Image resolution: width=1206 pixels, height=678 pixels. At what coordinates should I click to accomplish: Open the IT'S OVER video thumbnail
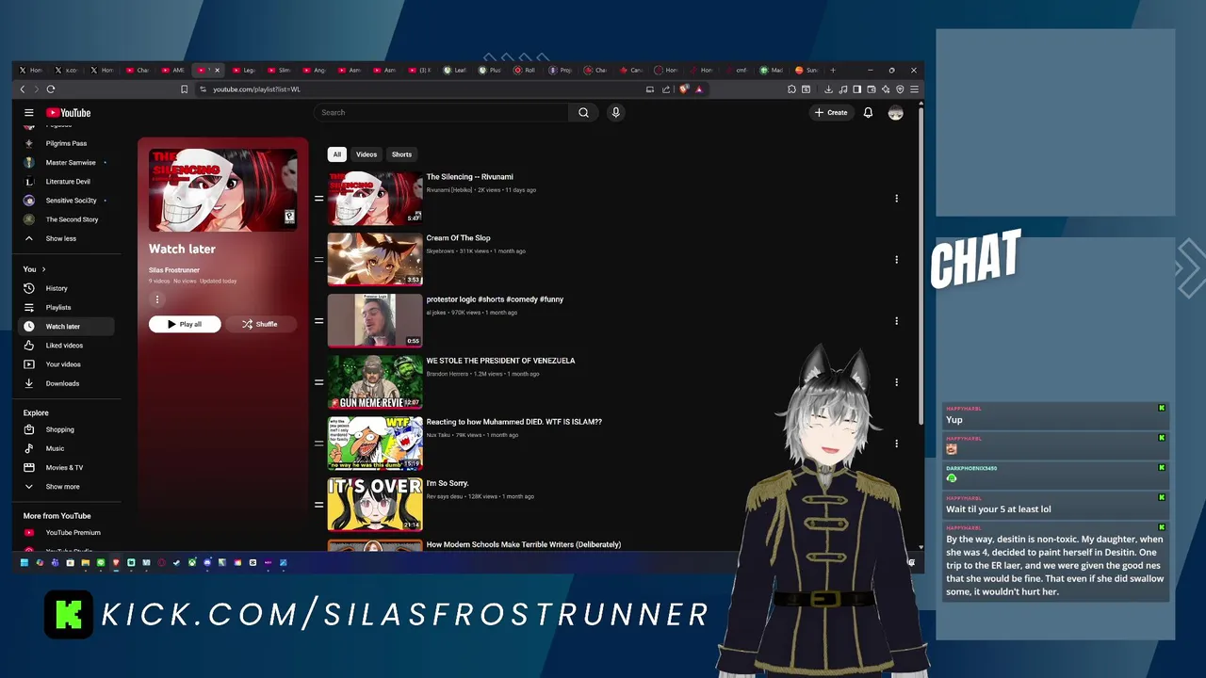click(375, 505)
